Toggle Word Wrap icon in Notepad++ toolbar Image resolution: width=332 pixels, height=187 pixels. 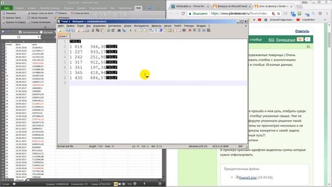click(151, 30)
